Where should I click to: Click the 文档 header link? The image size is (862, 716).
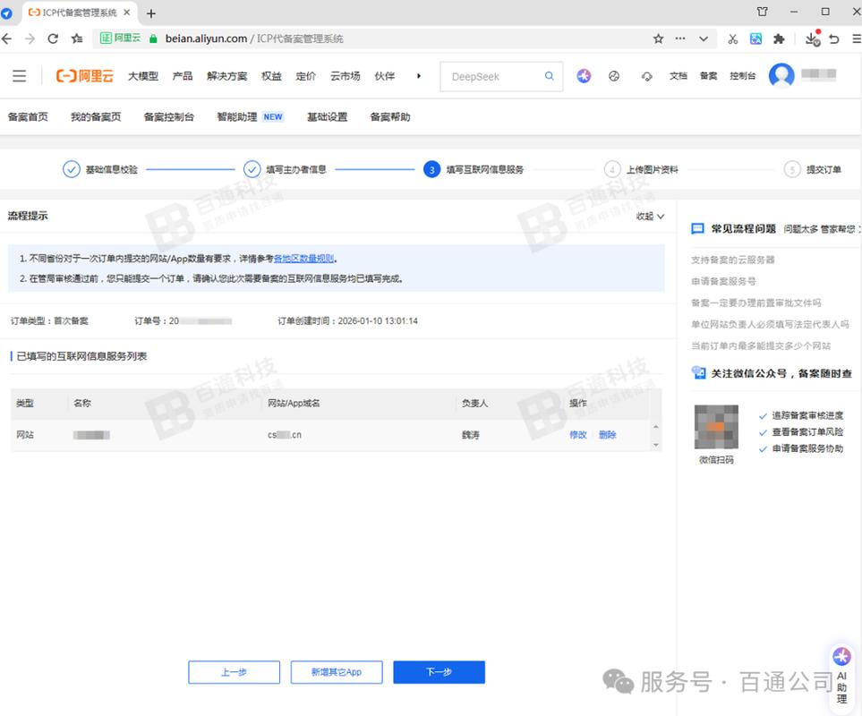[678, 76]
